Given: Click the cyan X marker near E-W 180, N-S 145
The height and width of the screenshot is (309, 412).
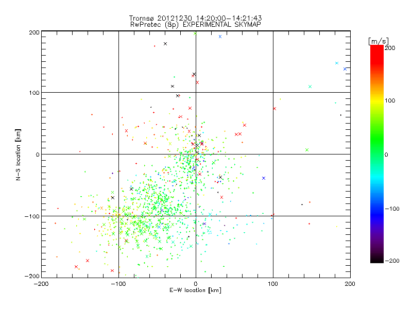Looking at the screenshot, I should point(337,63).
